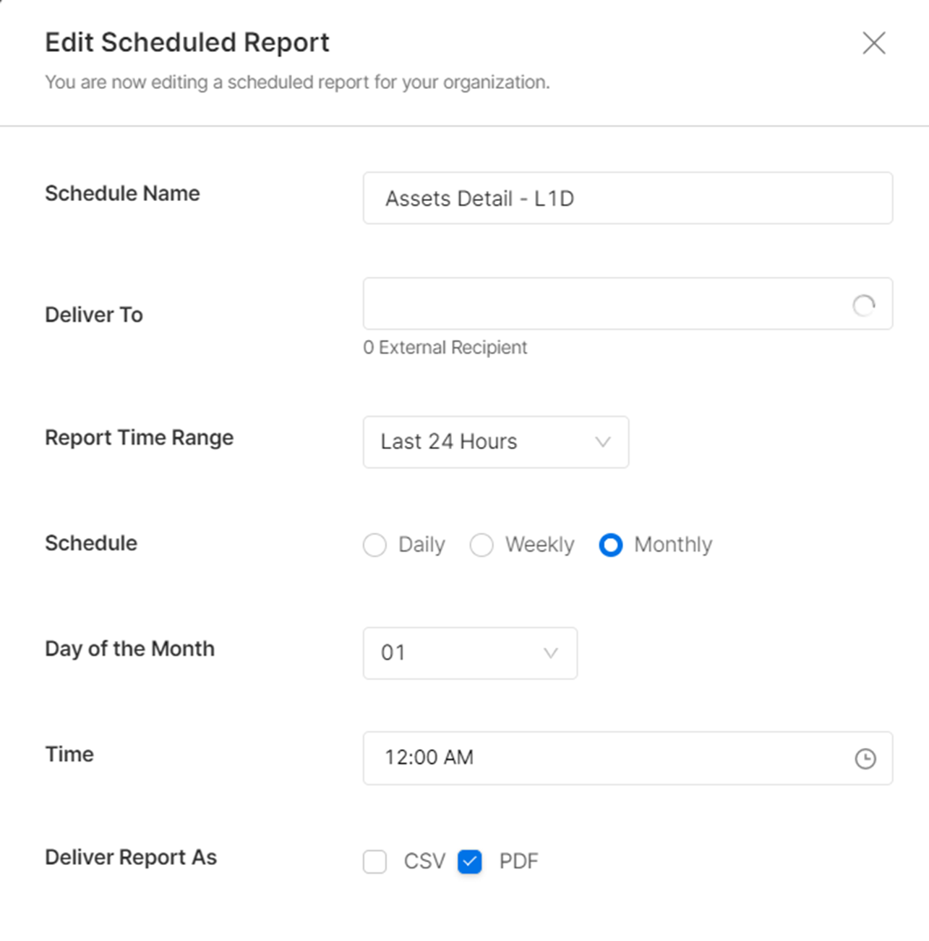Open the Time picker showing 12:00 AM

pos(628,759)
